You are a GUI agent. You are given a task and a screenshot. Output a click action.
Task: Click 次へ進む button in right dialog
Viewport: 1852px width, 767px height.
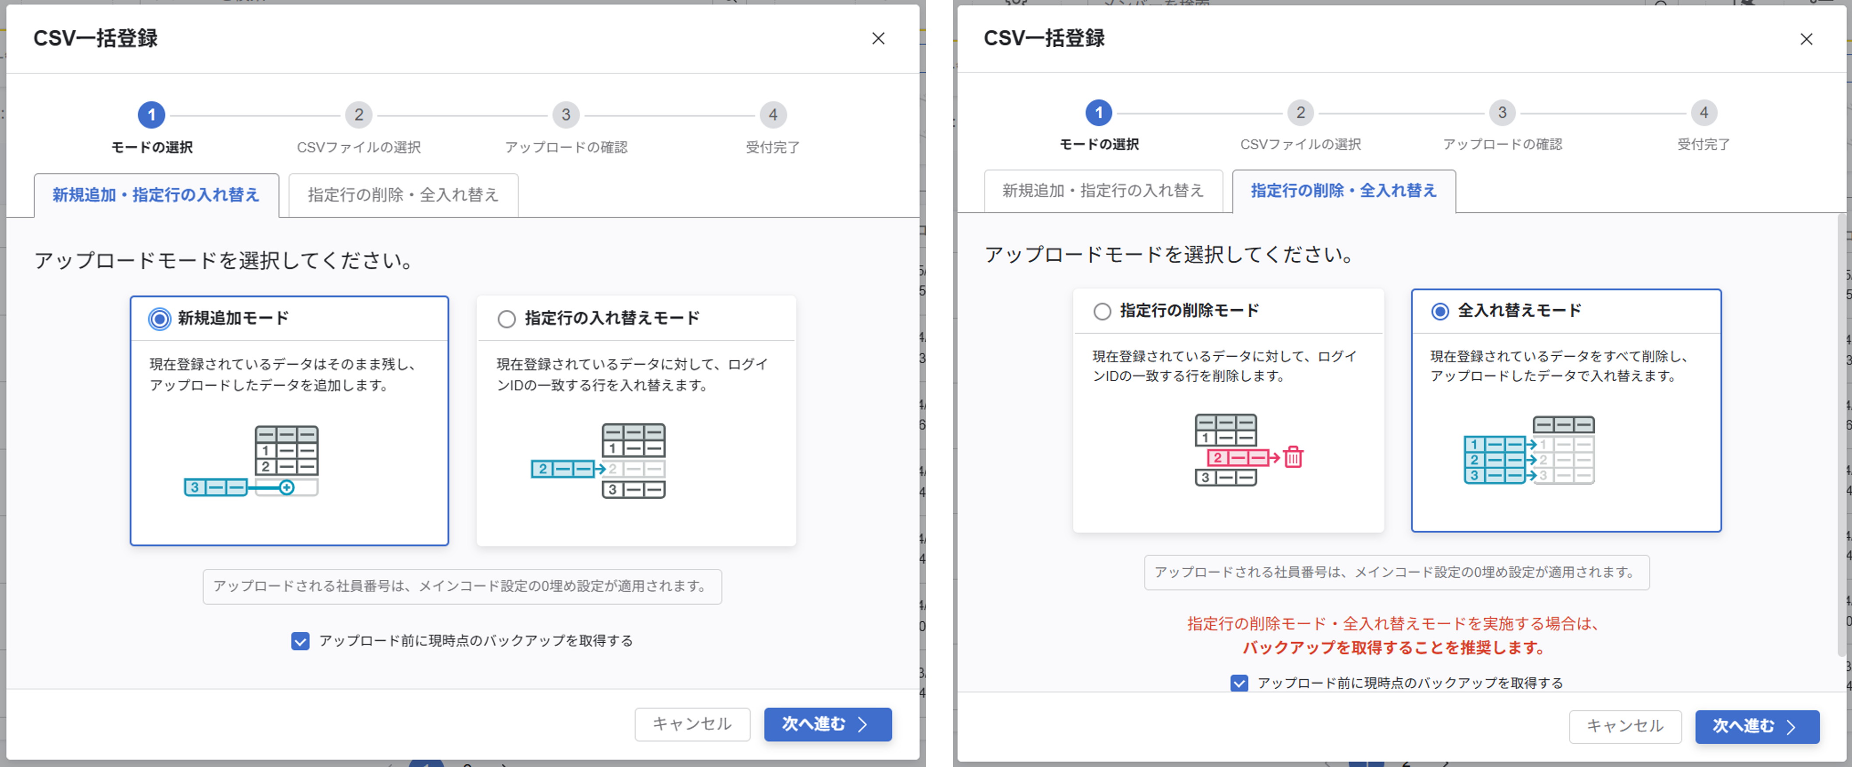(x=1757, y=727)
